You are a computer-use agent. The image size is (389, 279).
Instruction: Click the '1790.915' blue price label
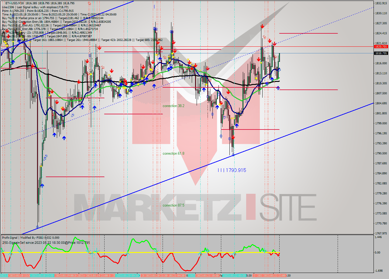click(236, 170)
